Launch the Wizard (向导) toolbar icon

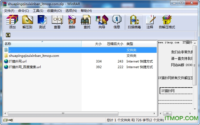pos(102,22)
